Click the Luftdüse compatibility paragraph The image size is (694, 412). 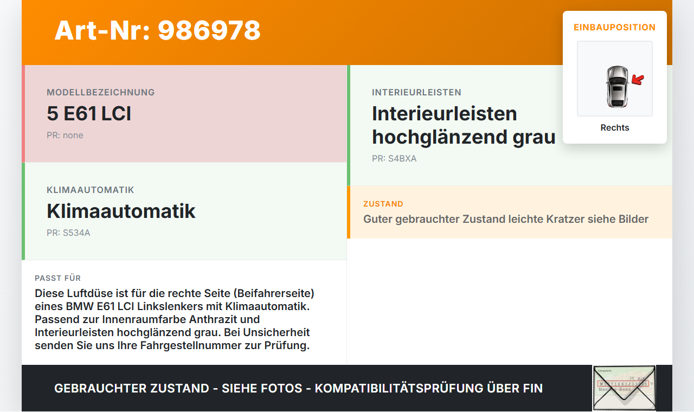pyautogui.click(x=175, y=319)
